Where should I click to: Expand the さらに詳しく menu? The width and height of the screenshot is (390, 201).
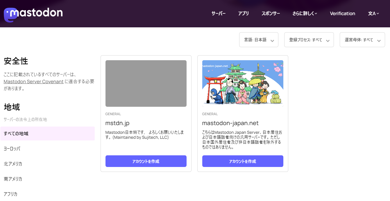click(305, 14)
